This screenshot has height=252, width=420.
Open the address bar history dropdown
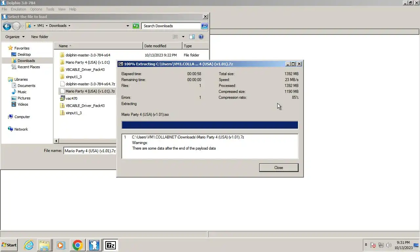(128, 26)
